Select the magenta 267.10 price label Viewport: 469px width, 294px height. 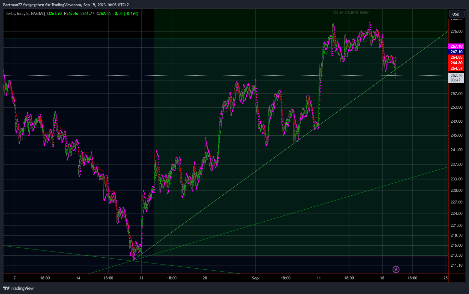[x=456, y=46]
